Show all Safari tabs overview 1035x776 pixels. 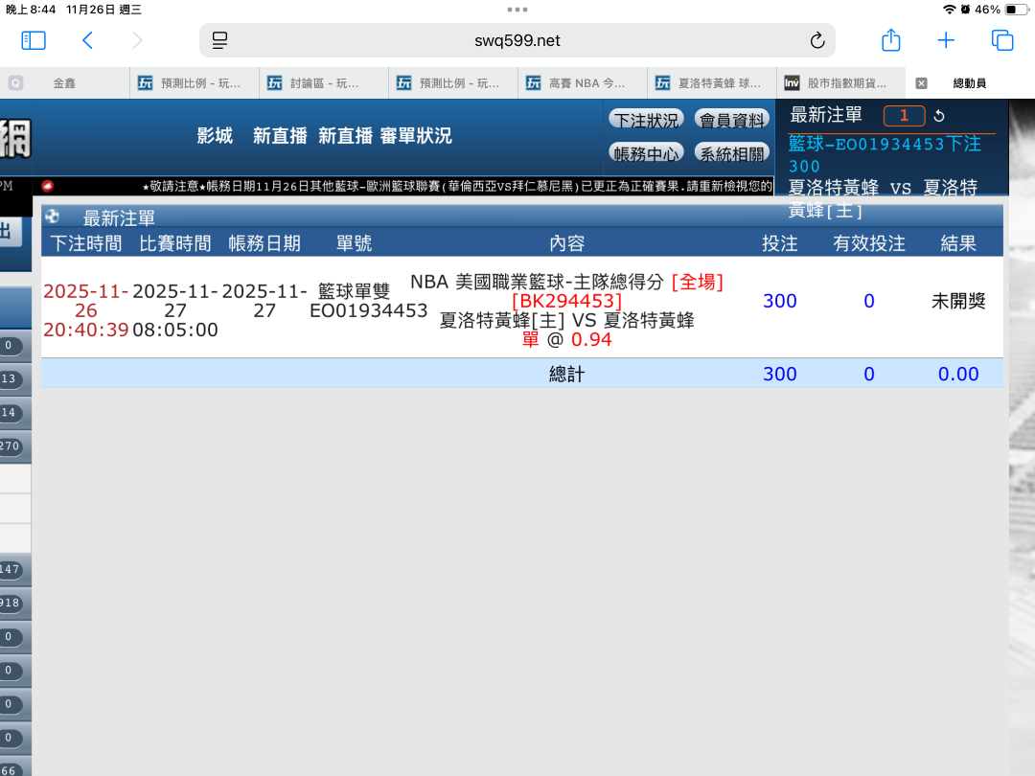[1002, 40]
